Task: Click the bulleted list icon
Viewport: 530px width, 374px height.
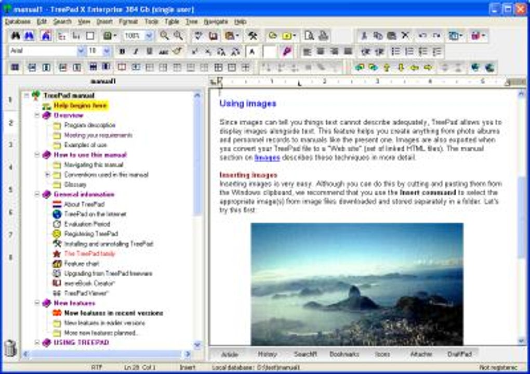Action: 395,51
